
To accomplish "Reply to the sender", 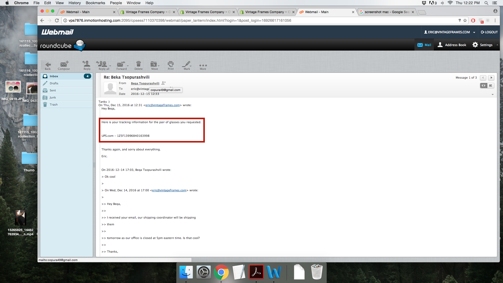I will click(x=87, y=66).
